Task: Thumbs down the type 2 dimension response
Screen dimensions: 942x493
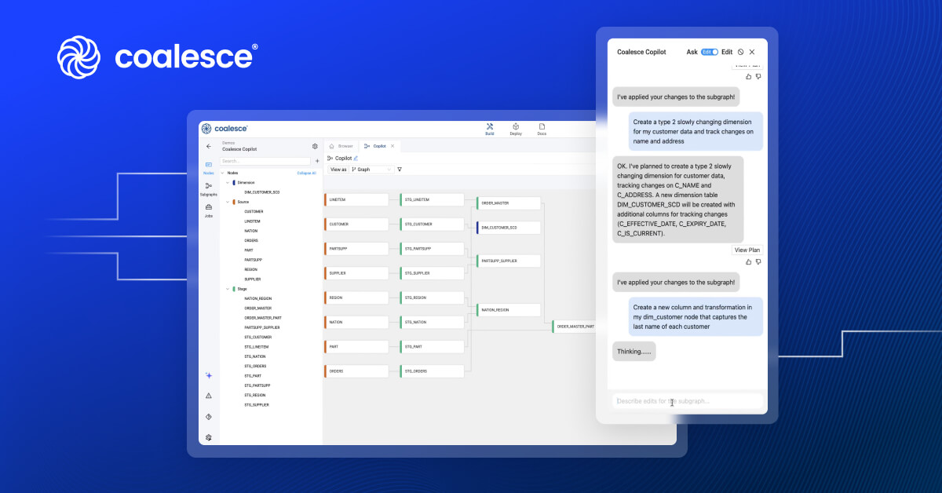Action: 758,261
